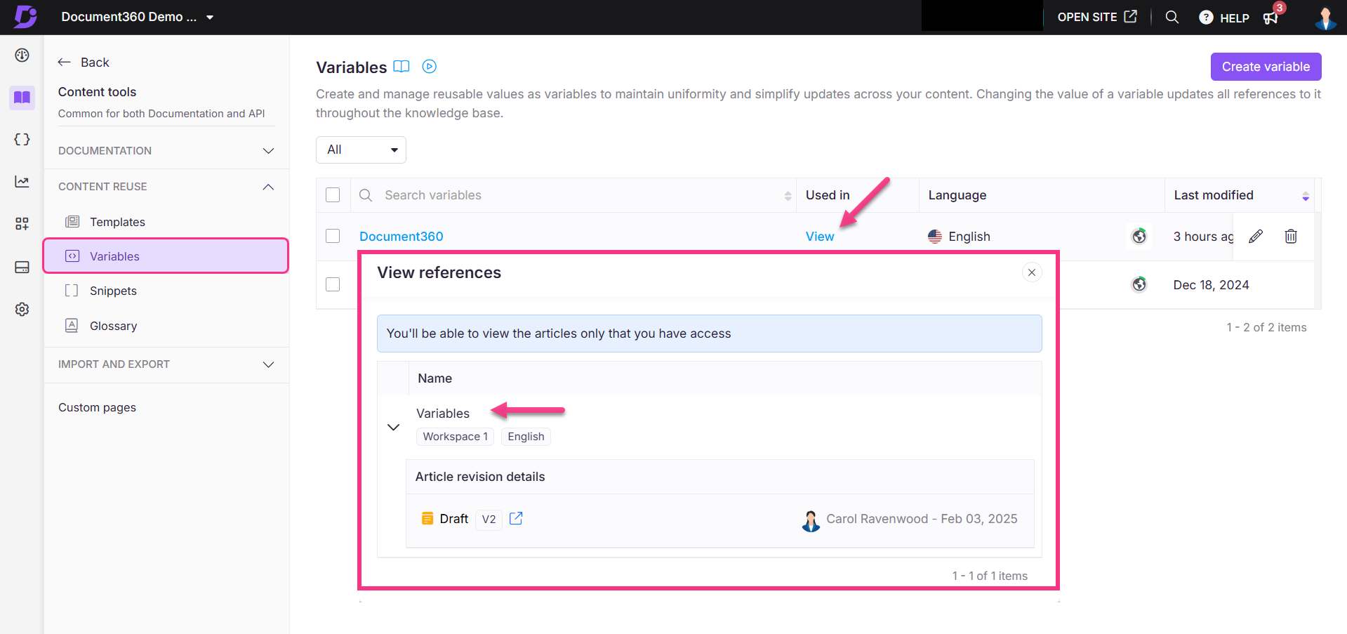Open API documentation braces icon
The image size is (1347, 634).
[x=22, y=139]
